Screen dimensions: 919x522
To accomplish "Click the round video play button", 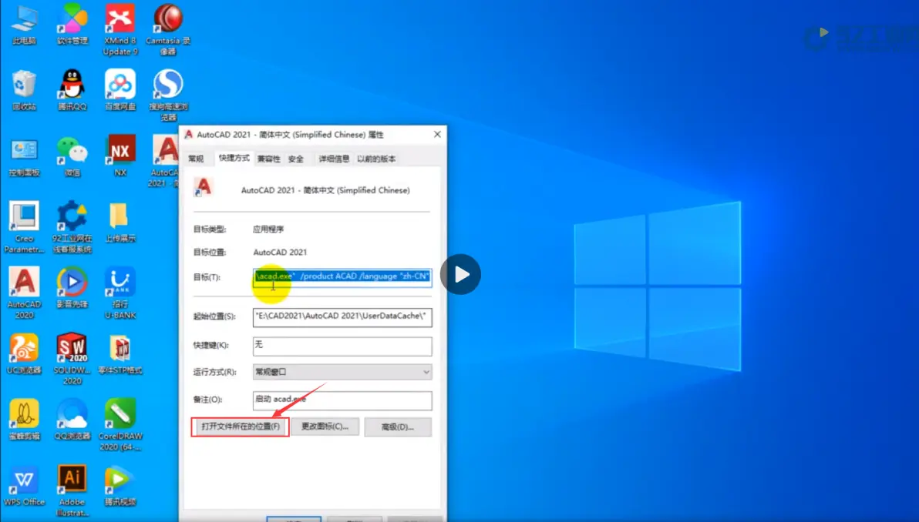I will pos(461,274).
